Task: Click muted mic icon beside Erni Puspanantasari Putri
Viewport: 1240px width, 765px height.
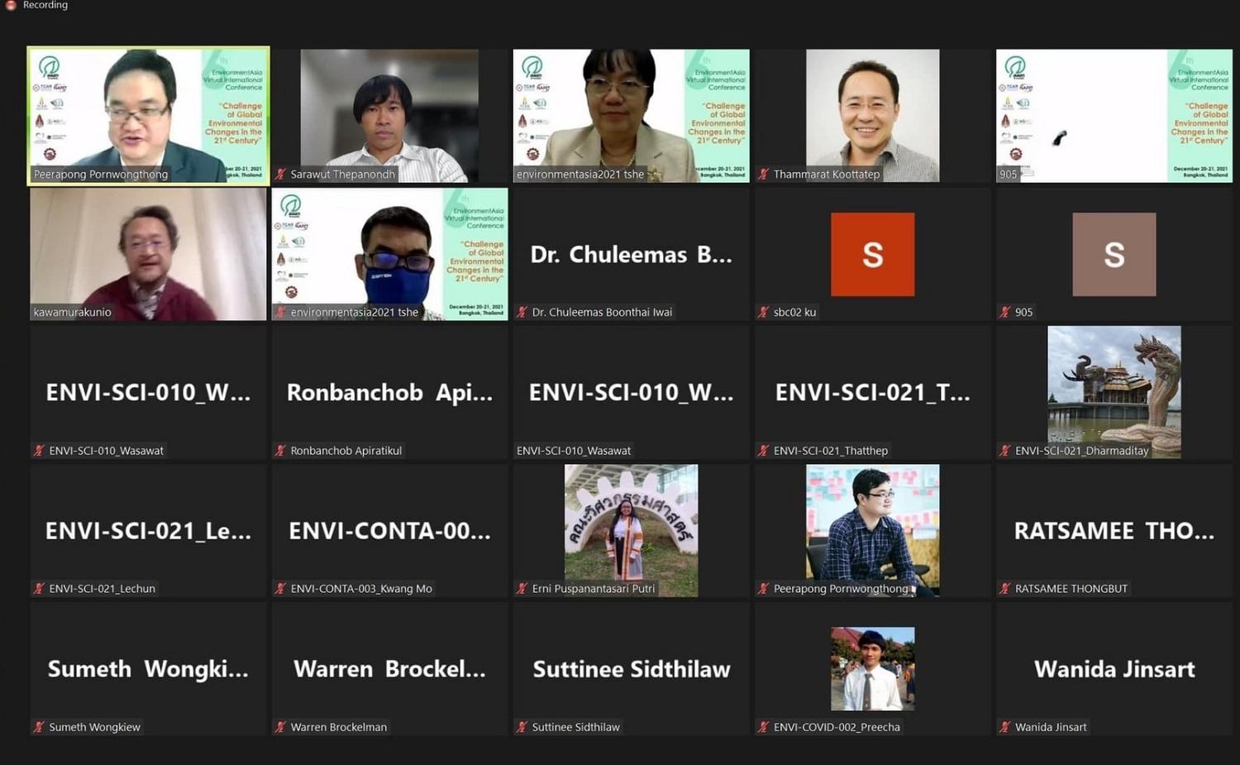Action: pyautogui.click(x=522, y=589)
